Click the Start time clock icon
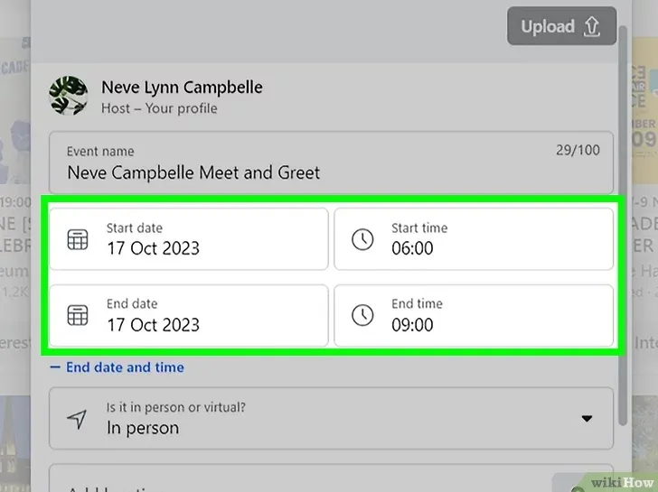This screenshot has height=492, width=658. tap(362, 239)
